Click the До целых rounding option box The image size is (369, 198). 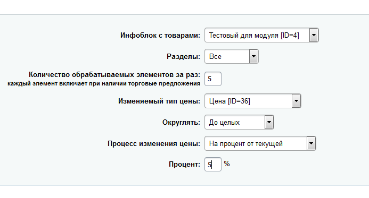[x=239, y=122]
